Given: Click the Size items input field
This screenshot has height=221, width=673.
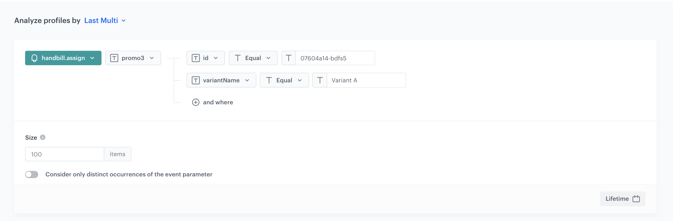Looking at the screenshot, I should point(64,154).
